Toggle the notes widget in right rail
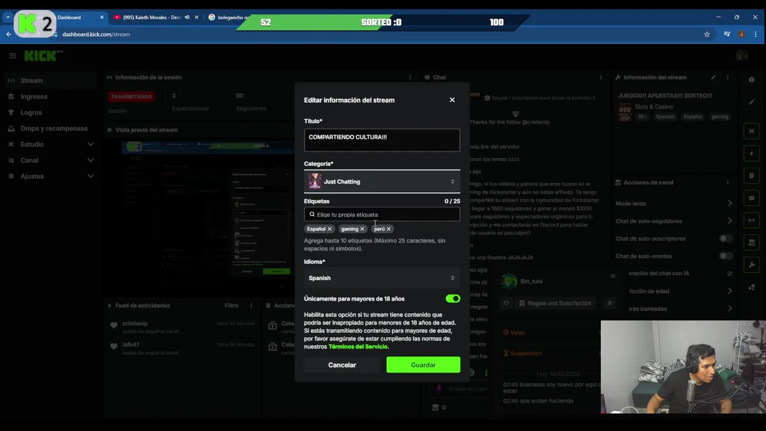The image size is (766, 431). 752,176
